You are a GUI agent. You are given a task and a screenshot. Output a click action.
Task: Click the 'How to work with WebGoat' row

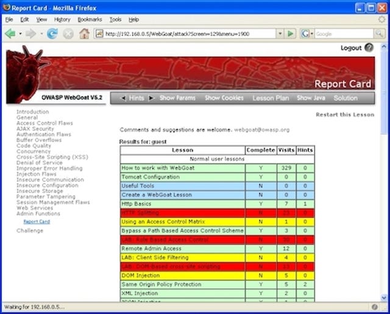click(217, 168)
